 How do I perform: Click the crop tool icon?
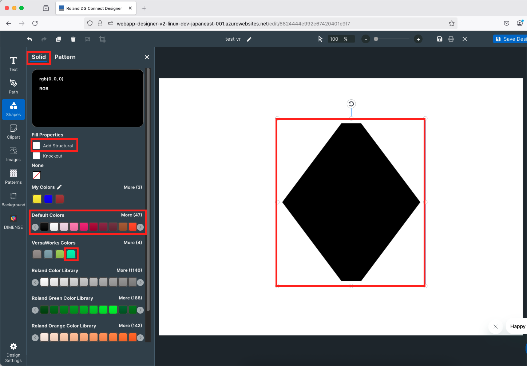pos(102,39)
